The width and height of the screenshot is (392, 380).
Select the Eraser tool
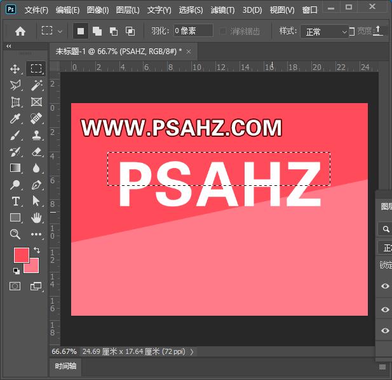point(36,151)
